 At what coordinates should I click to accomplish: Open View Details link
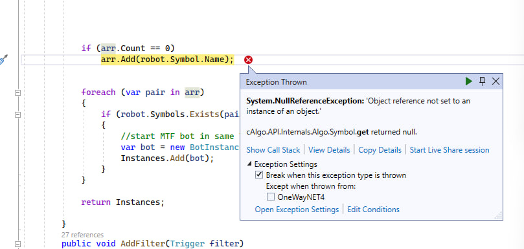[329, 150]
